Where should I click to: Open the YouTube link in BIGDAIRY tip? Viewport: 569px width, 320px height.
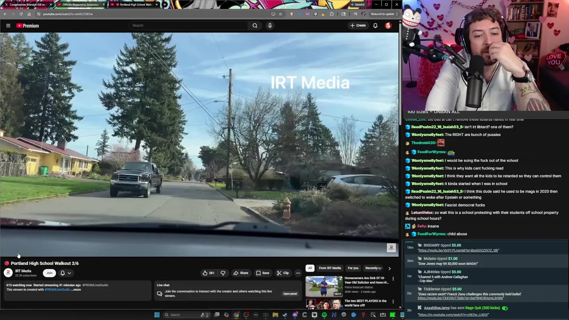(458, 250)
